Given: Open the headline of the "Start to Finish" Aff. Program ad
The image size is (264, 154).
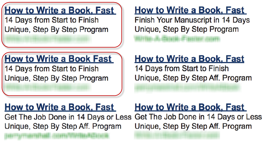Looking at the screenshot, I should point(189,59).
